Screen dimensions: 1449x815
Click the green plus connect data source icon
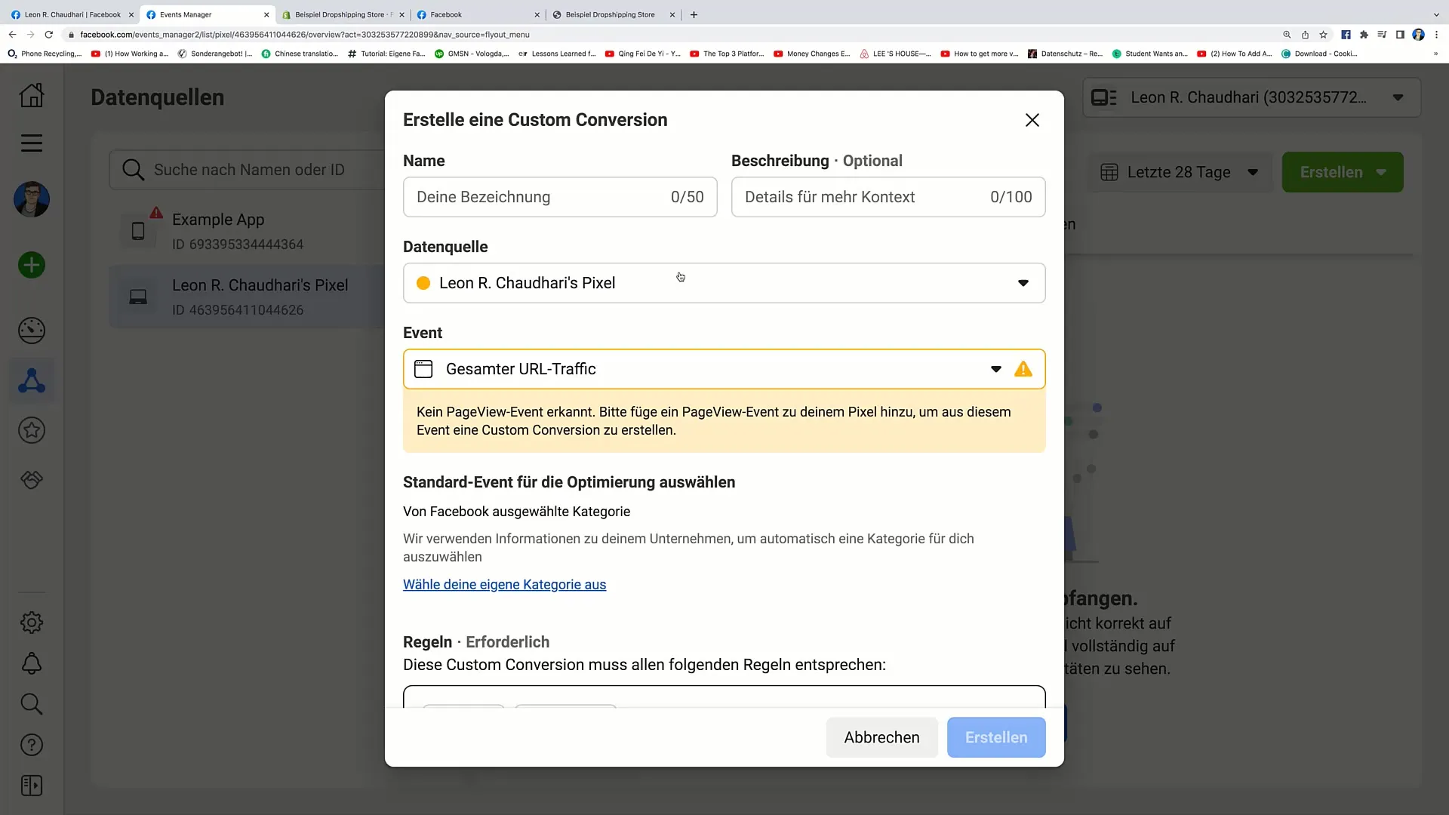point(32,265)
